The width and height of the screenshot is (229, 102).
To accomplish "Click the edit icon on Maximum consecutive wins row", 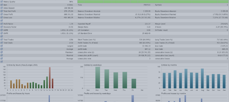I will click(x=2, y=52).
